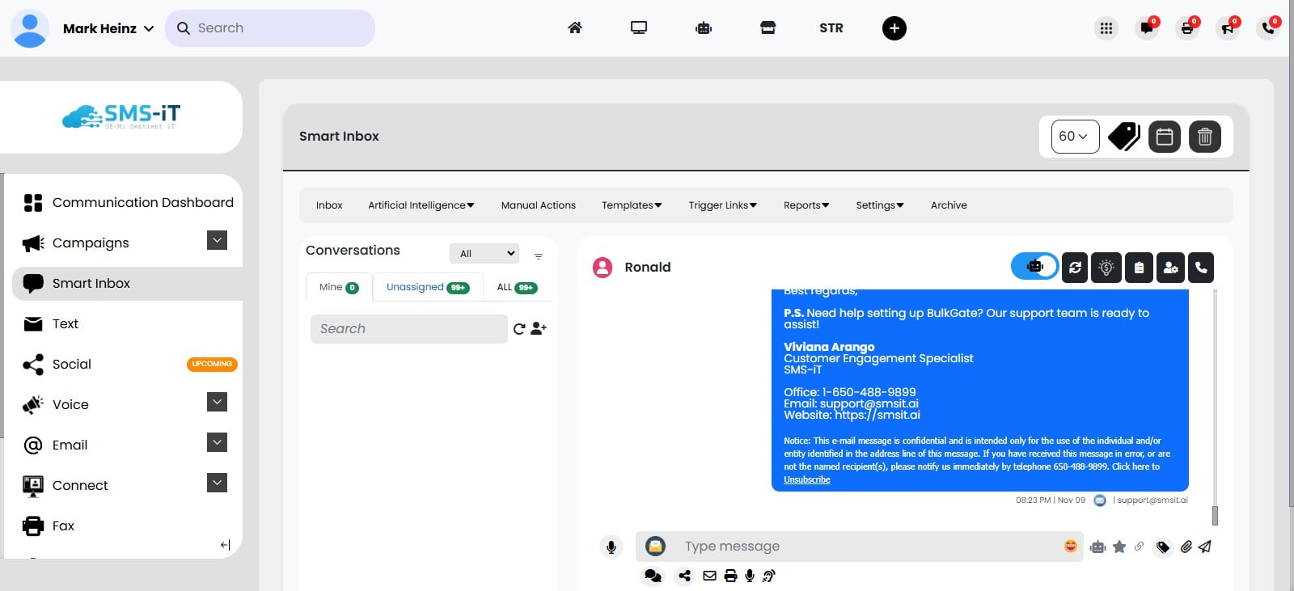Open the 60 page-size dropdown

click(1074, 137)
